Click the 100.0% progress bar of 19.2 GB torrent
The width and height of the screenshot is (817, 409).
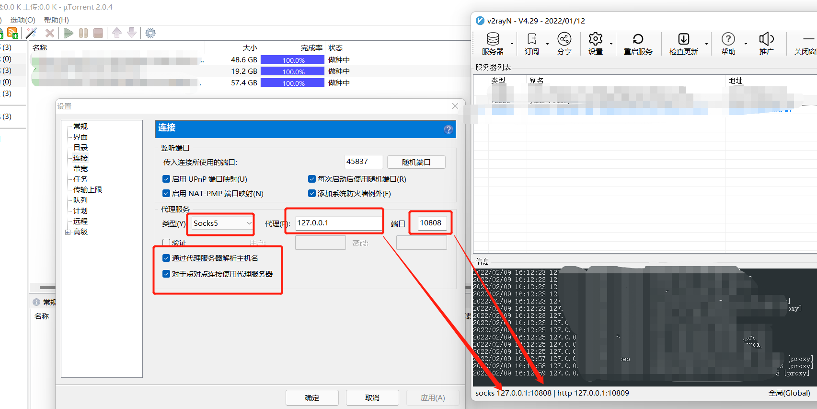293,71
